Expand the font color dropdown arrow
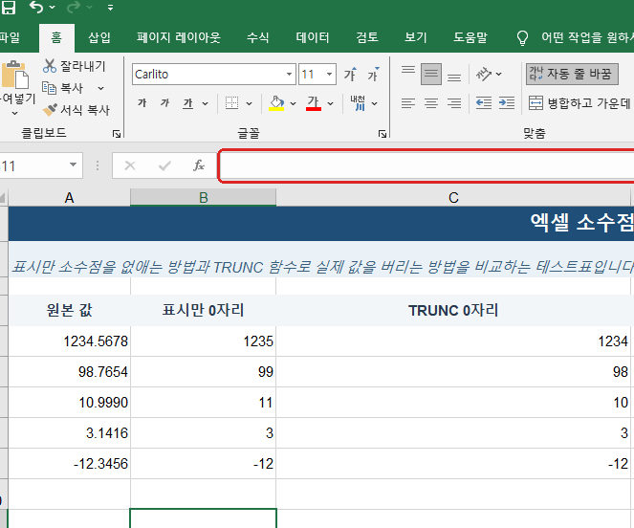Image resolution: width=634 pixels, height=528 pixels. coord(330,104)
